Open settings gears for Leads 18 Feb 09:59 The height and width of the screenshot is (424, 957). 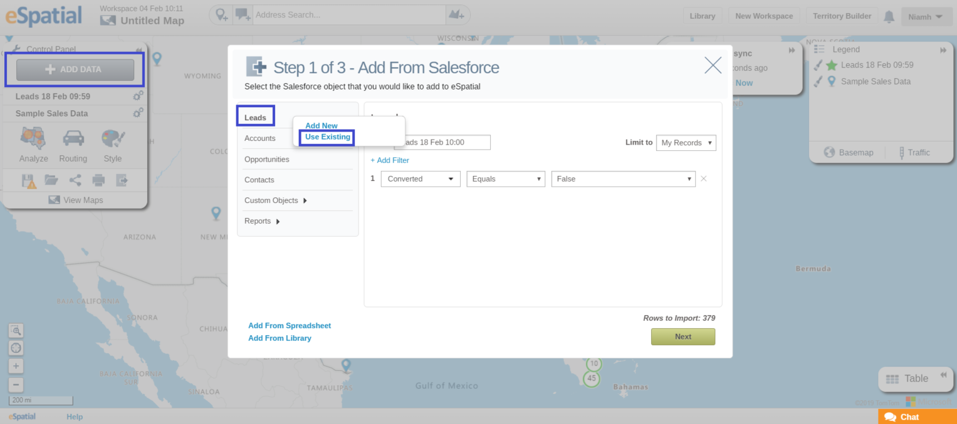(138, 96)
